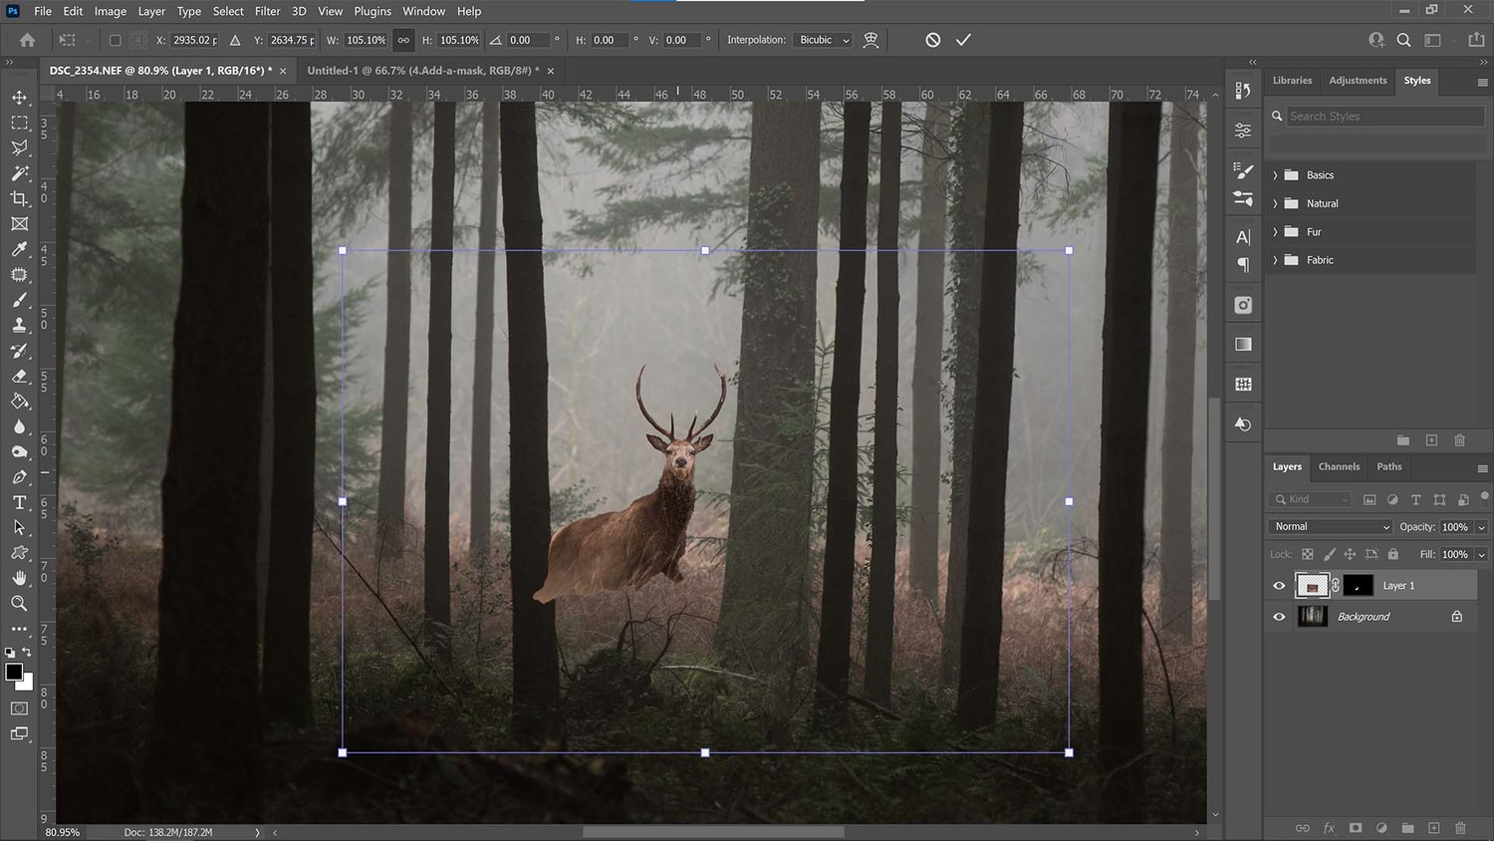
Task: Delete layer using the Layers trash icon
Action: click(x=1460, y=828)
